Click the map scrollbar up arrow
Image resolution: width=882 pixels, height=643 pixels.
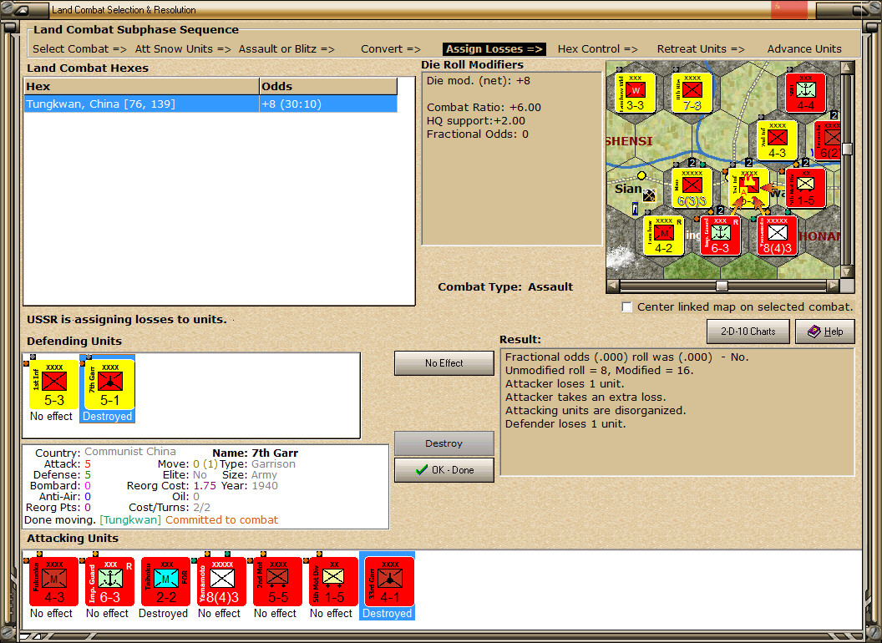point(847,68)
